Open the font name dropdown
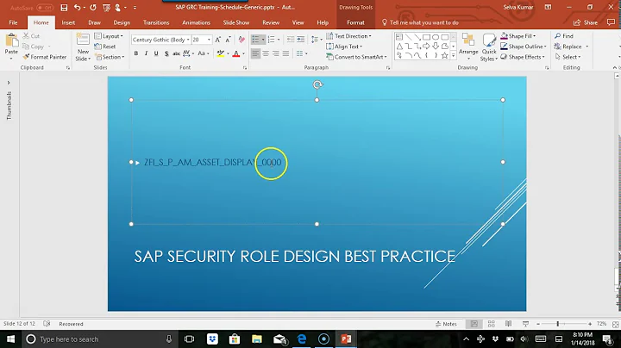 (188, 40)
